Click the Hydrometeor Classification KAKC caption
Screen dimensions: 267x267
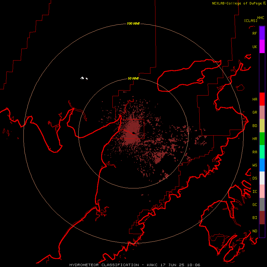click(x=135, y=265)
